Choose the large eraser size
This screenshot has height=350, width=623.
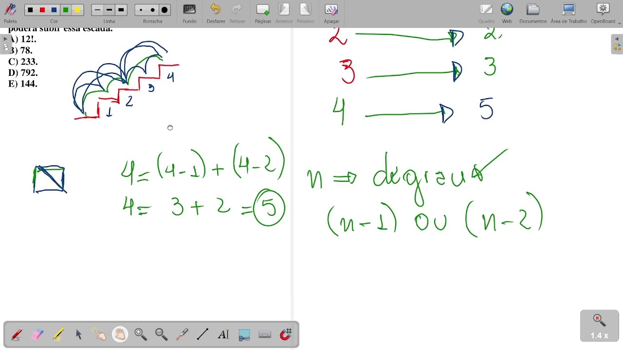tap(165, 10)
